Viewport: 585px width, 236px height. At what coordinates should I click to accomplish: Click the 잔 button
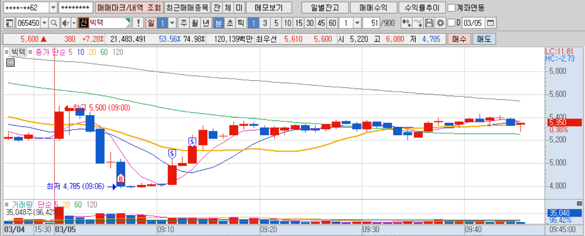[x=216, y=7]
